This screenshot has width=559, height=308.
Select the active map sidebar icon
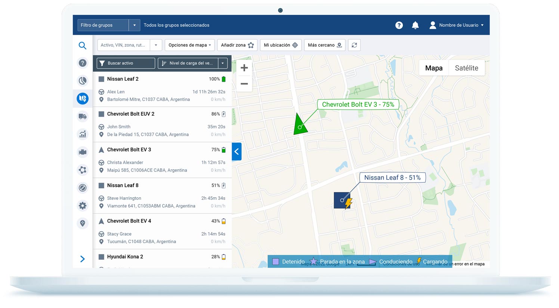click(83, 98)
